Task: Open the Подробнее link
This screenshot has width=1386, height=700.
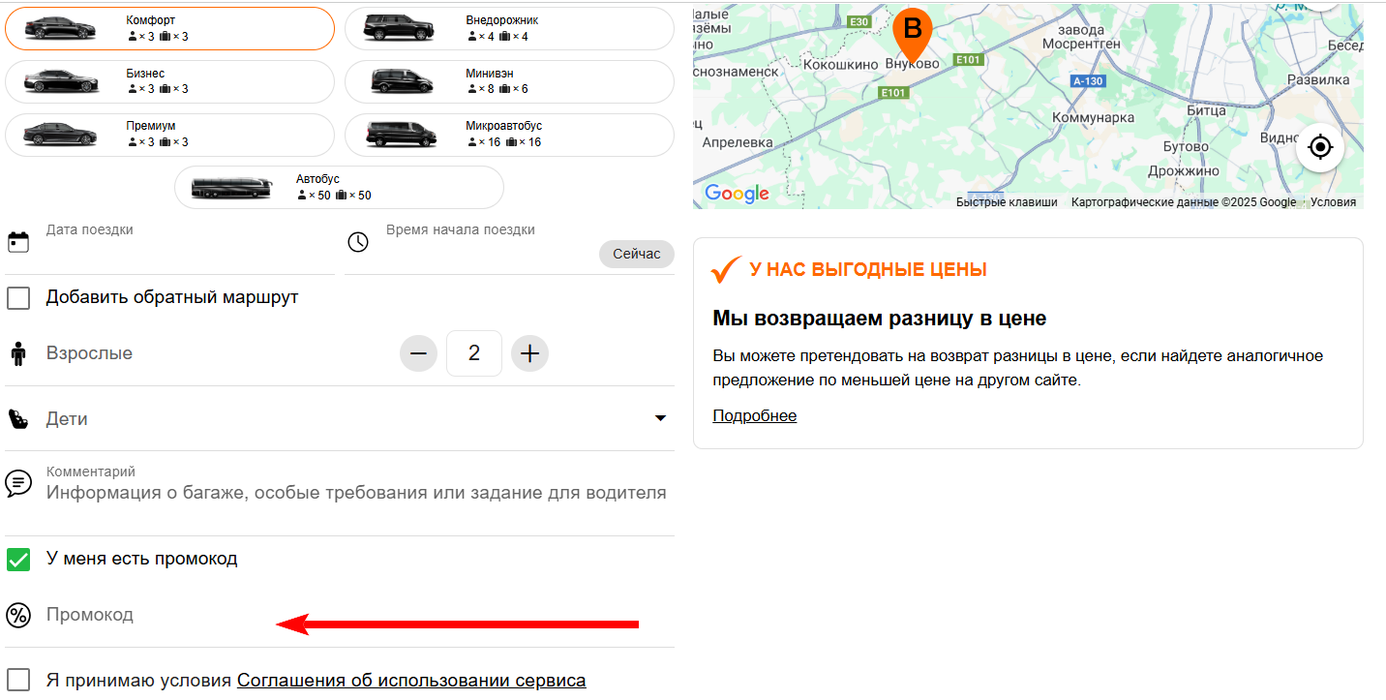Action: tap(755, 415)
